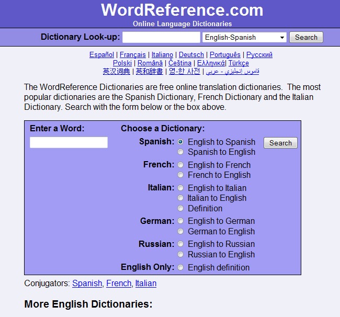Select the Spanish to English radio button

click(x=180, y=152)
